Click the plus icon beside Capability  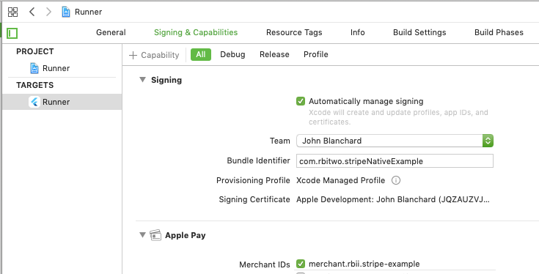[133, 55]
